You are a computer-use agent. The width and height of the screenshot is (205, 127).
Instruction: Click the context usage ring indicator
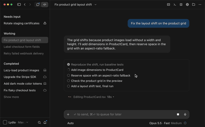pos(185,123)
